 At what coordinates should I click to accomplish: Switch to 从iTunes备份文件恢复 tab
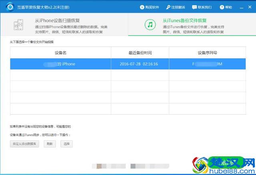pyautogui.click(x=192, y=25)
